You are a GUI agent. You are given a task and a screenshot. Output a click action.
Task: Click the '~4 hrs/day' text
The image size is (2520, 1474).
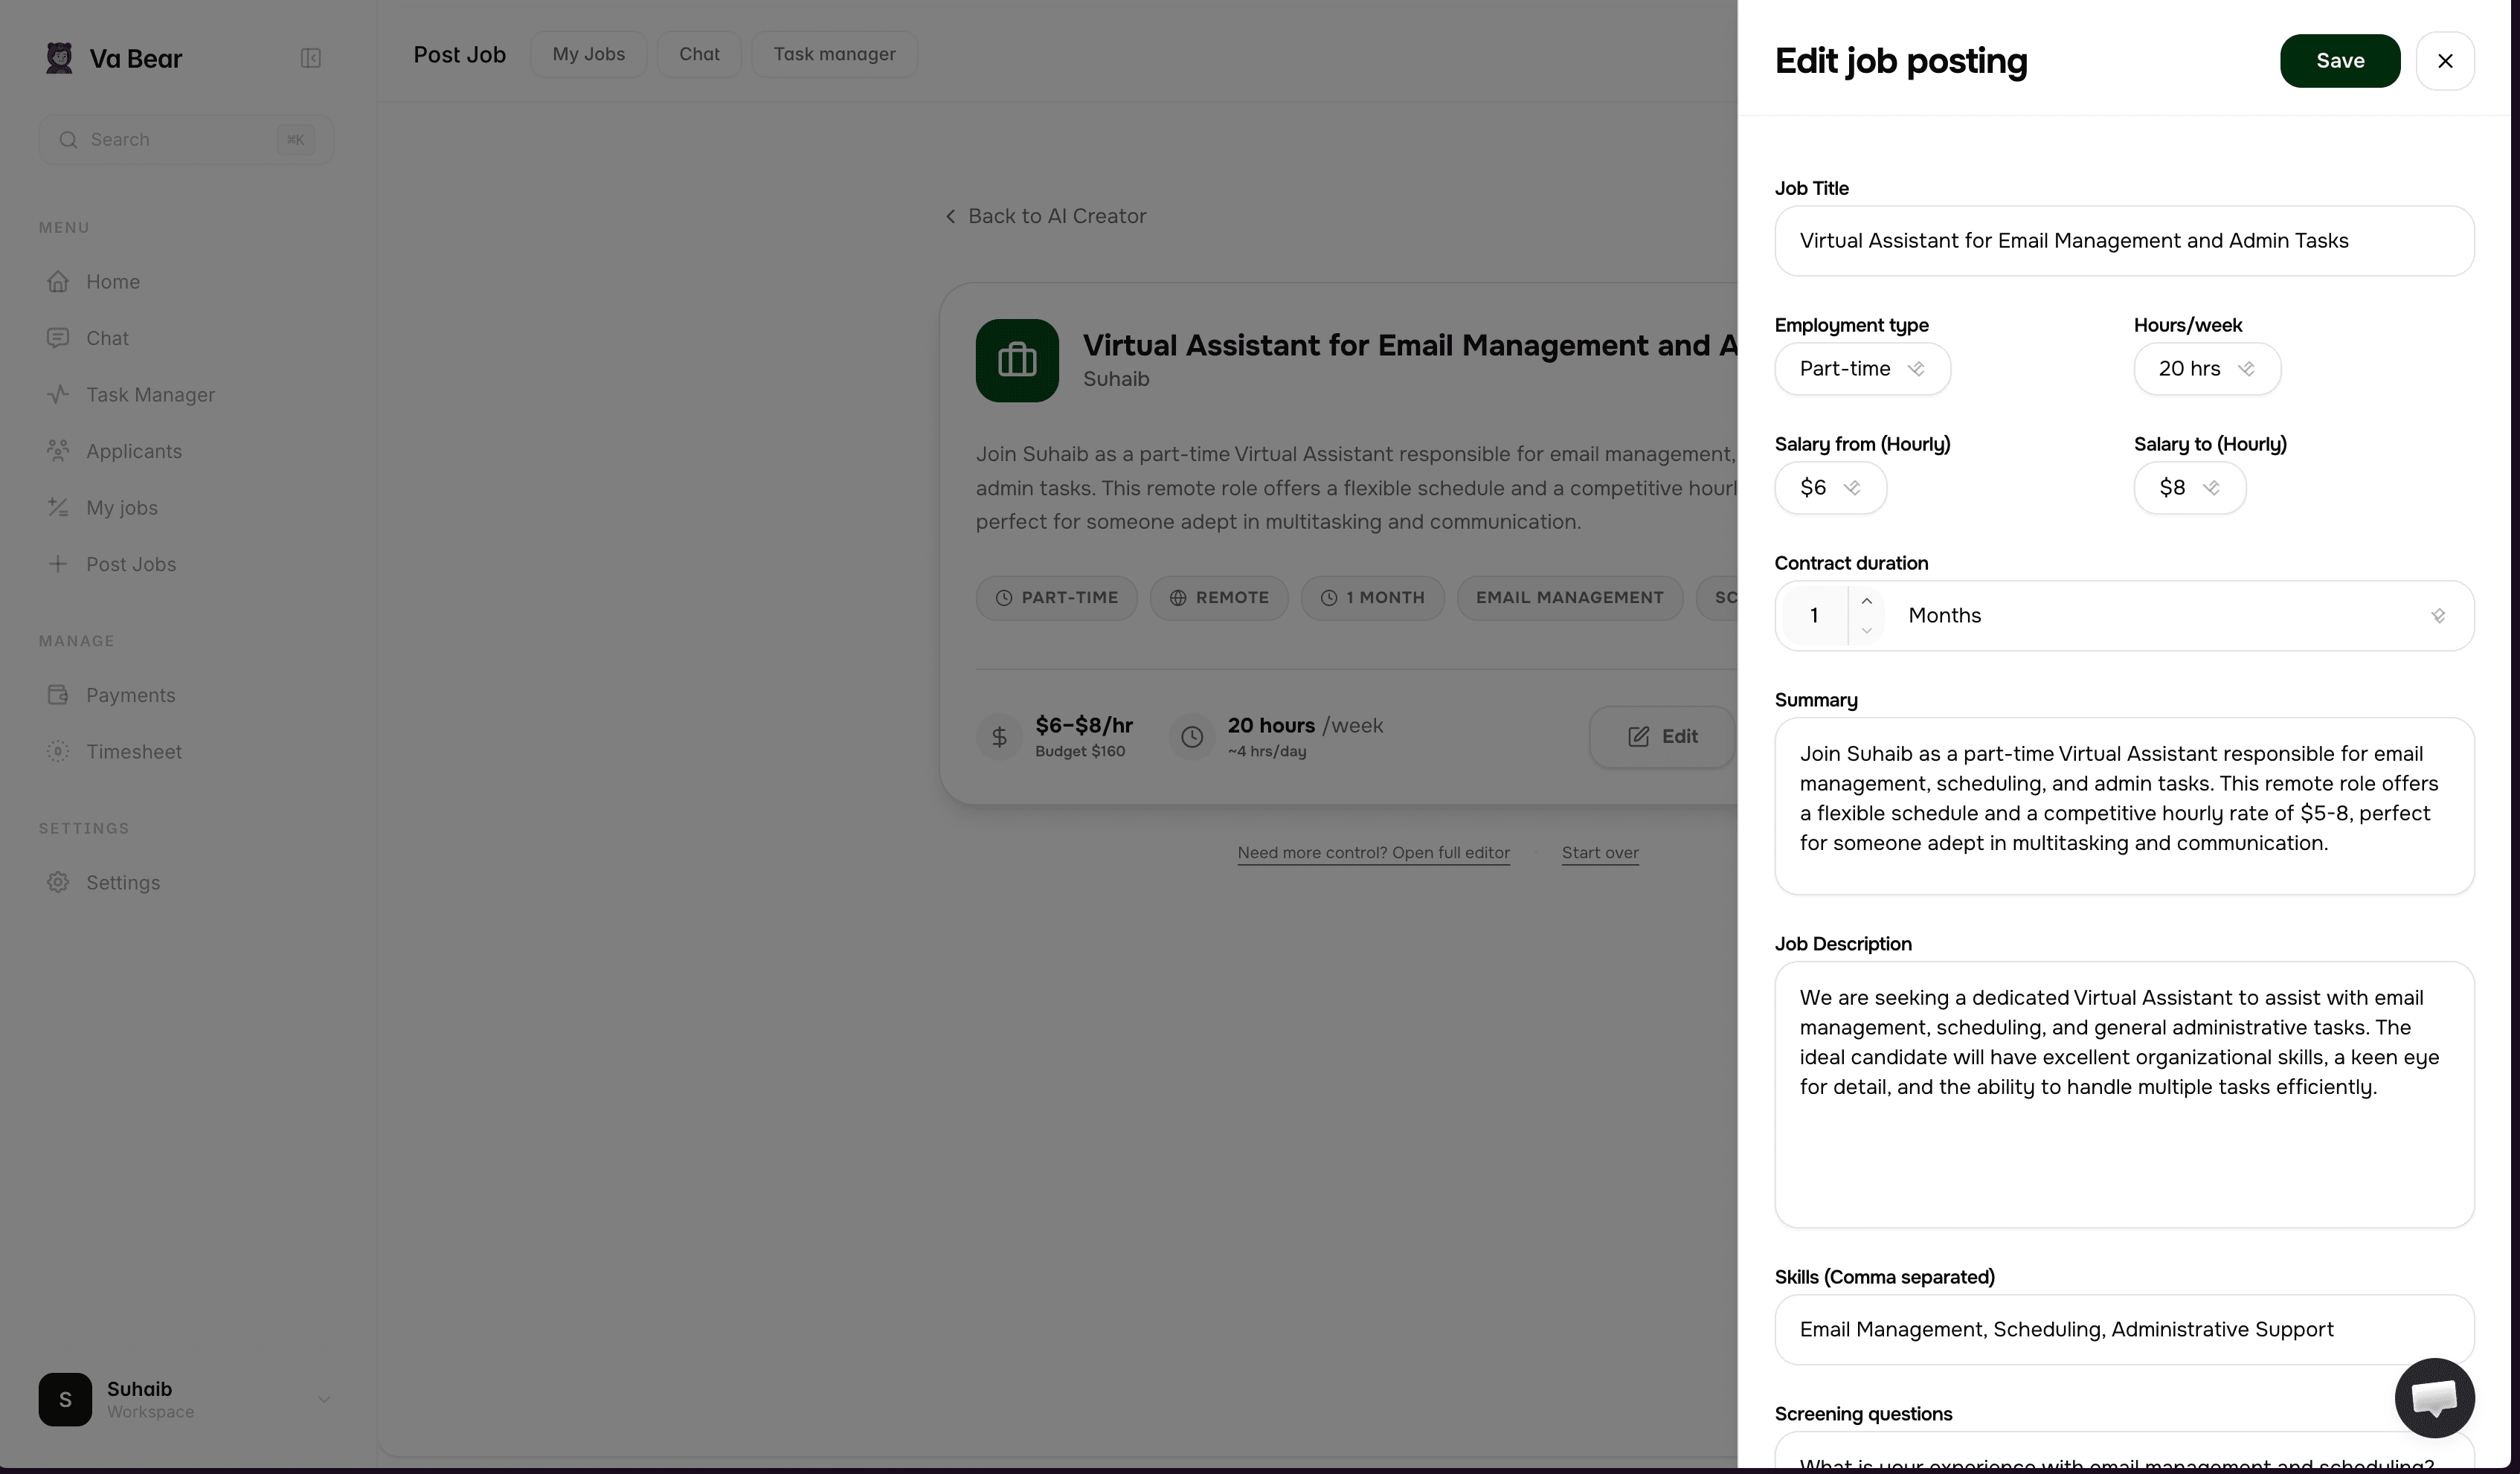1267,752
